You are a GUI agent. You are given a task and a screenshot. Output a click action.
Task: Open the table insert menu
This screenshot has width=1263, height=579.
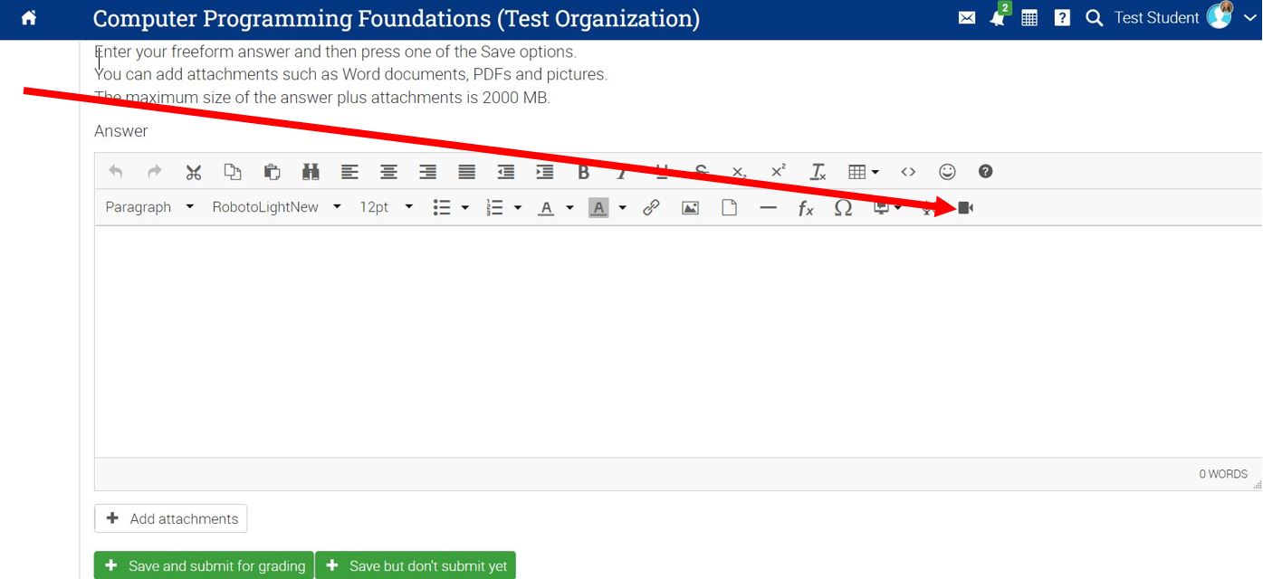(863, 172)
